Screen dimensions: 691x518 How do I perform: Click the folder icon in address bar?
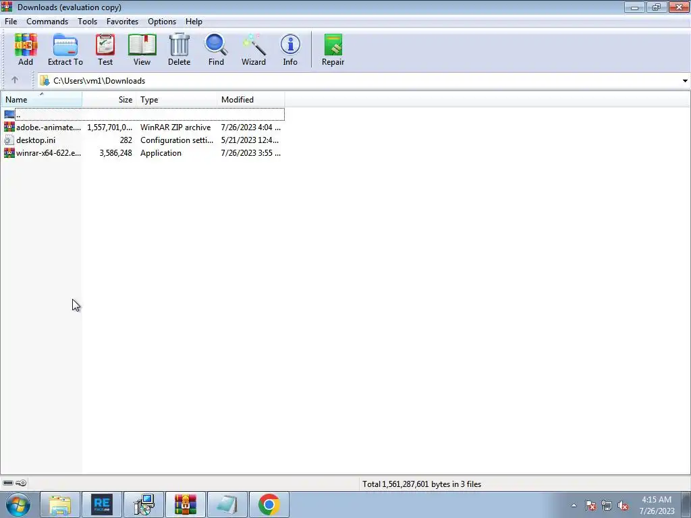point(44,81)
